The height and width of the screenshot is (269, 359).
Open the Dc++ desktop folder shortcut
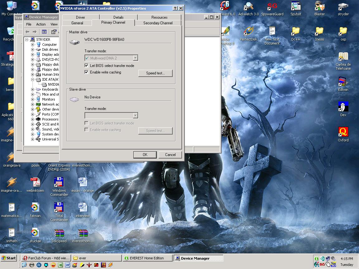coord(295,34)
